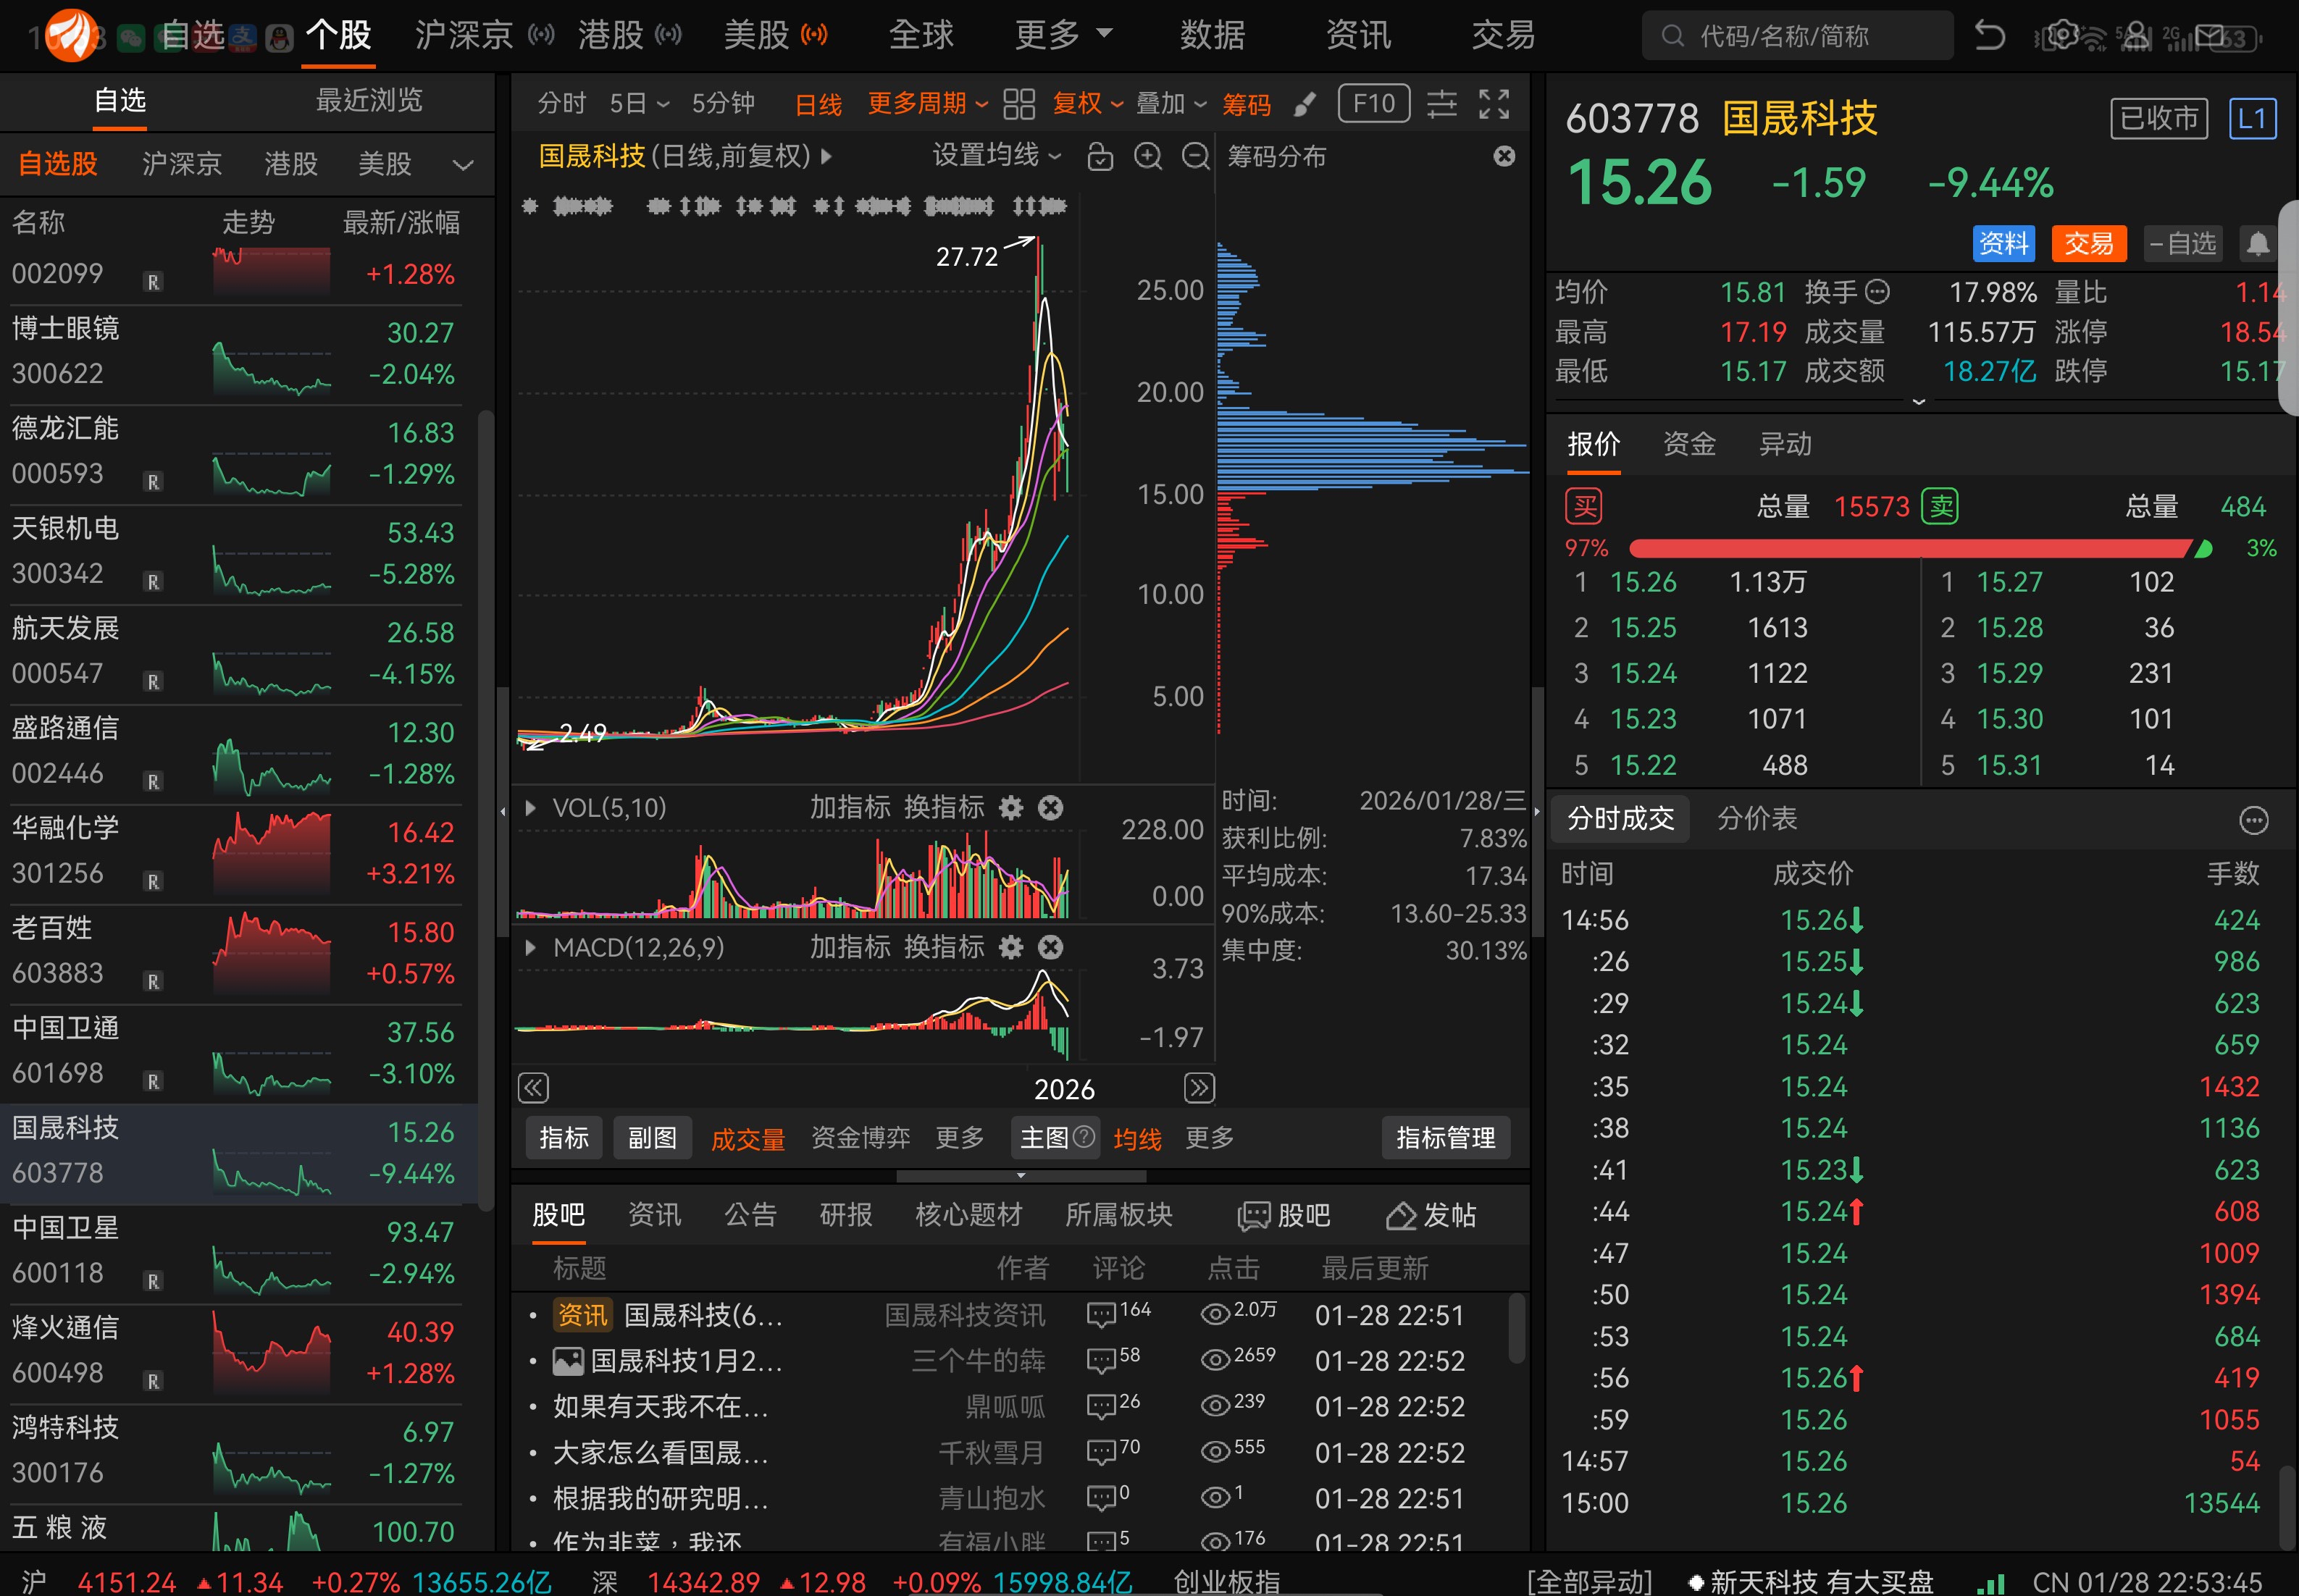
Task: Zoom out the K-line chart
Action: (1196, 157)
